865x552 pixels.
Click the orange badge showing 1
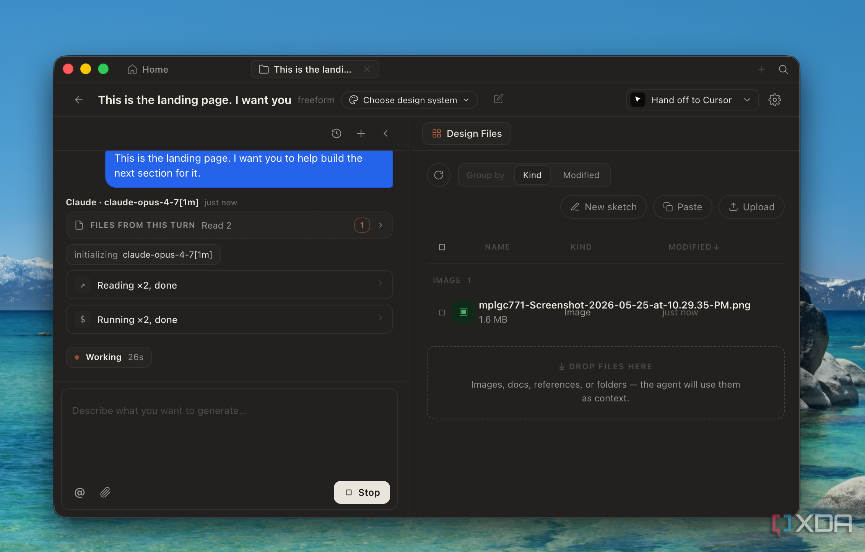point(362,225)
